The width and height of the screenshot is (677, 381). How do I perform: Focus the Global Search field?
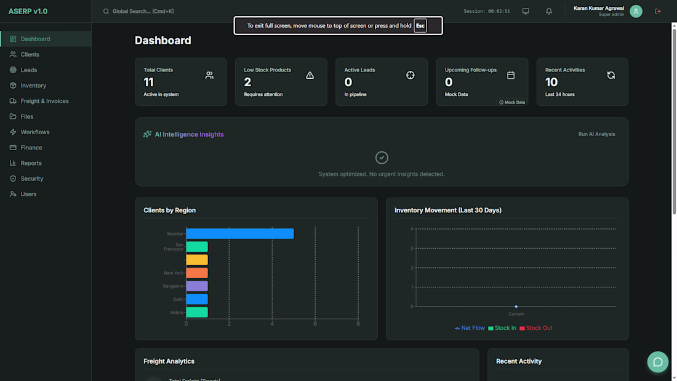(143, 11)
